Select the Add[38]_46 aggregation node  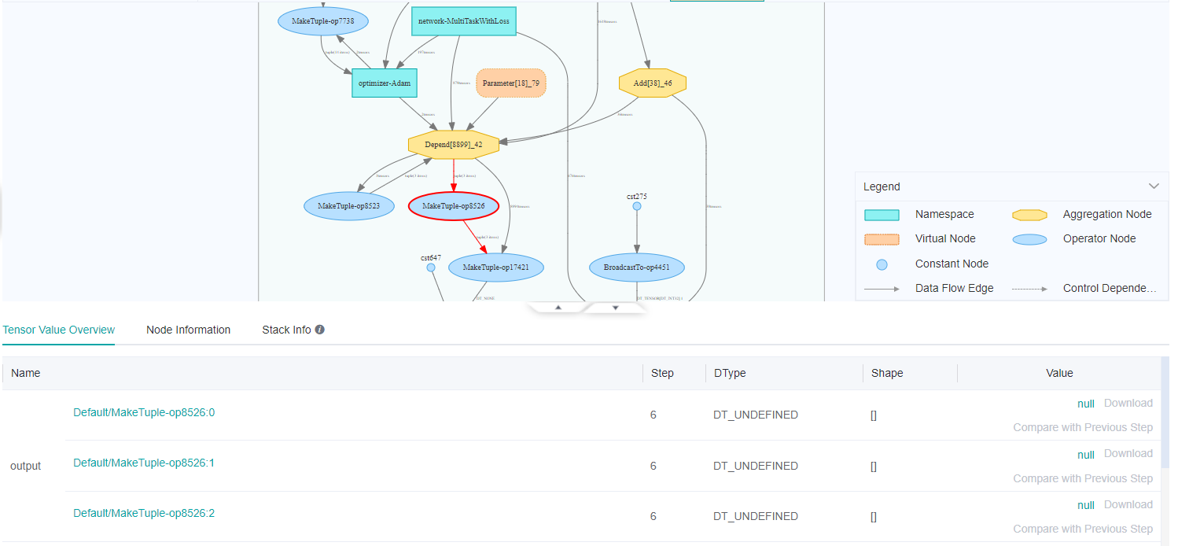(x=653, y=83)
